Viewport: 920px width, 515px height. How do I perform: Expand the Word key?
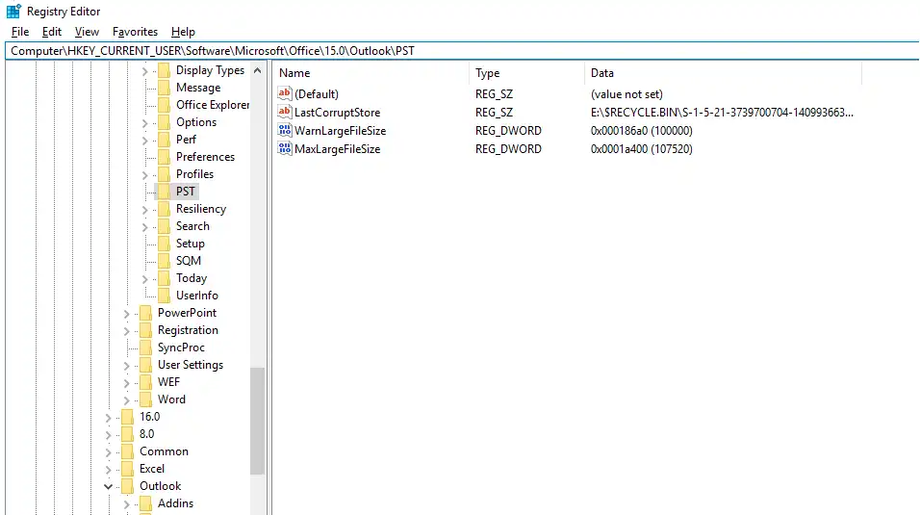click(127, 399)
